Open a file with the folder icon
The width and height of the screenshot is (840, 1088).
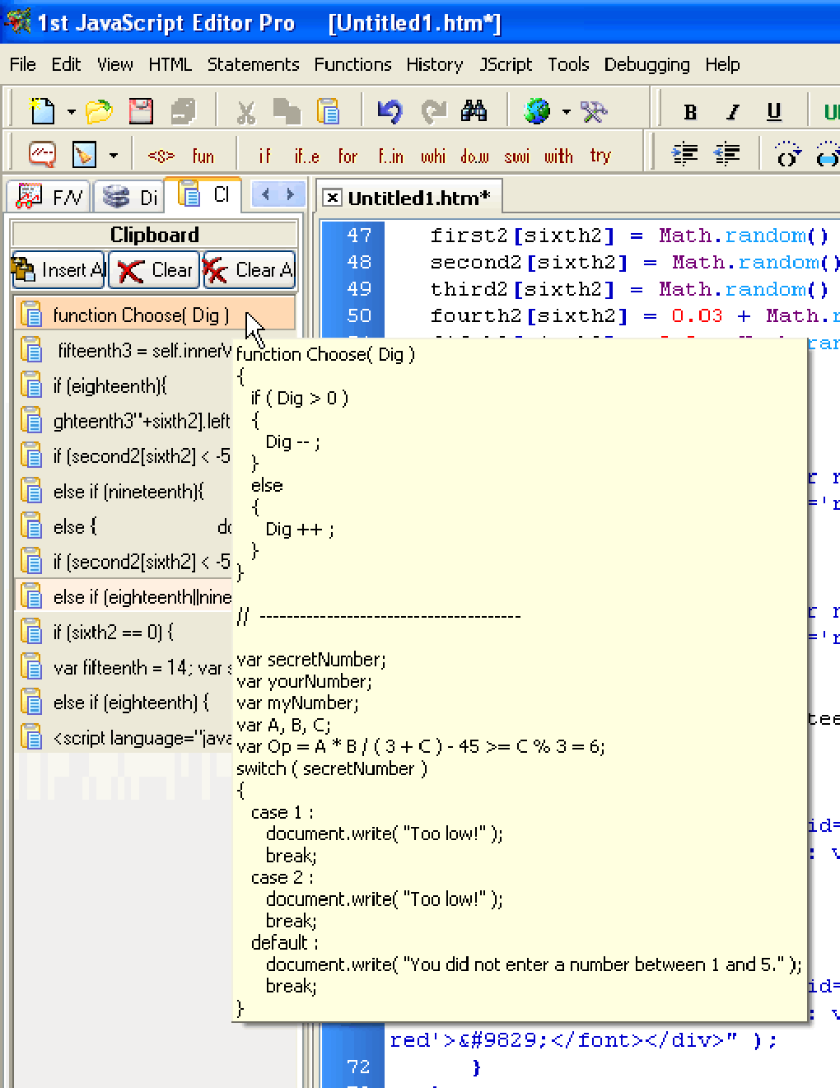[99, 111]
